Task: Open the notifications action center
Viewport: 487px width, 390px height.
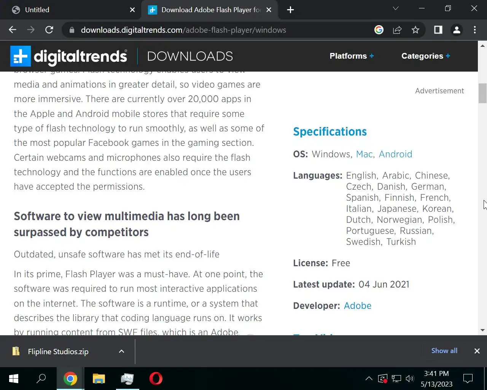Action: [x=468, y=379]
